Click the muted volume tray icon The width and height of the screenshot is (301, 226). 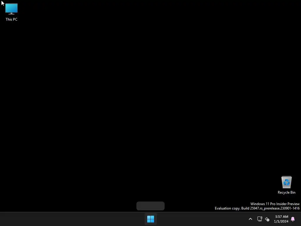(x=267, y=219)
